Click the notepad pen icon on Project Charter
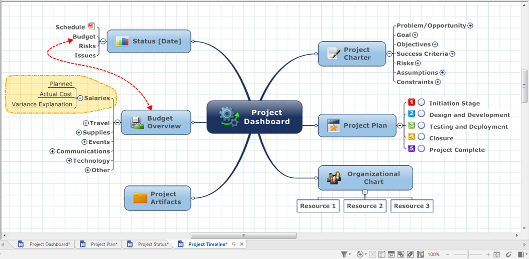Image resolution: width=529 pixels, height=259 pixels. [x=334, y=54]
